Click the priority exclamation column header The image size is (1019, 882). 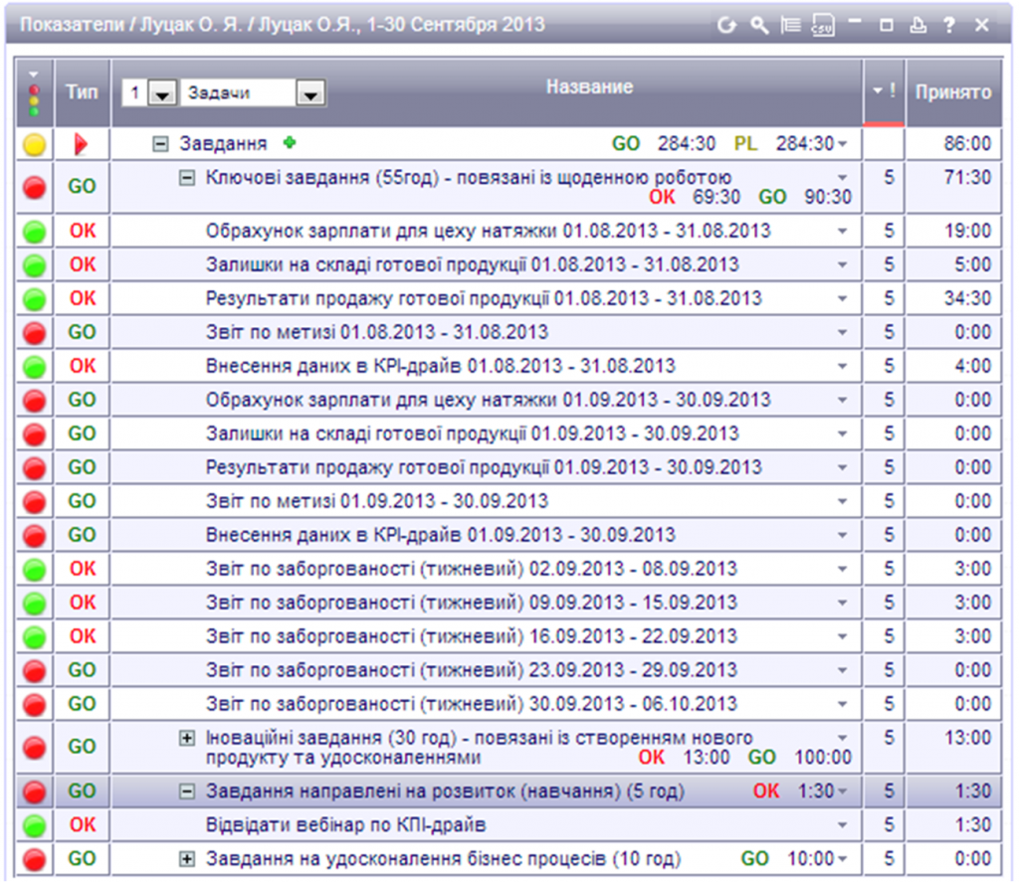coord(884,91)
